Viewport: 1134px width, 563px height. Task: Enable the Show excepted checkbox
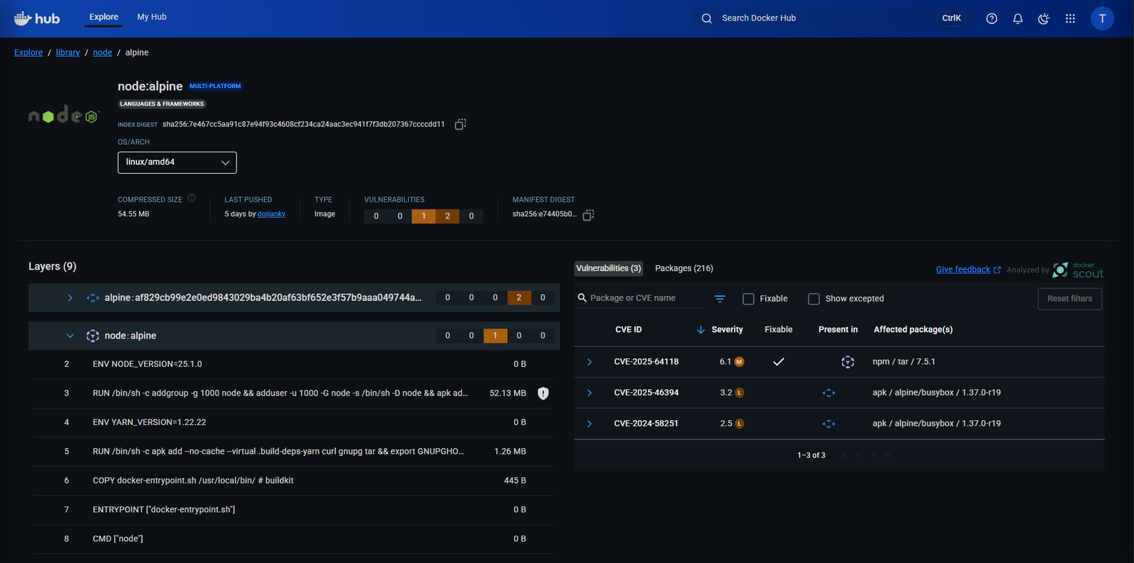[814, 299]
